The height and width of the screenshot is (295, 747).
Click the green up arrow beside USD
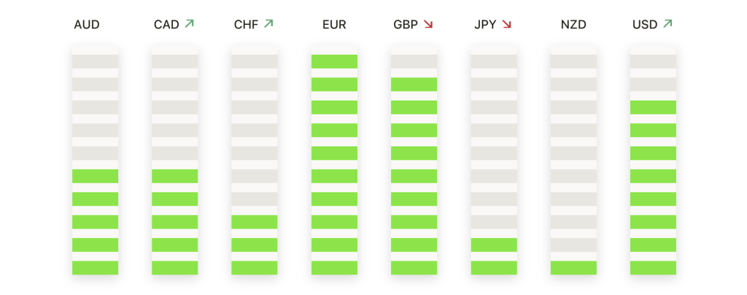667,23
